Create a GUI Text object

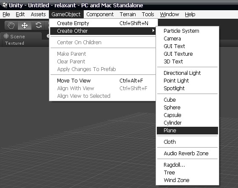tap(187, 46)
